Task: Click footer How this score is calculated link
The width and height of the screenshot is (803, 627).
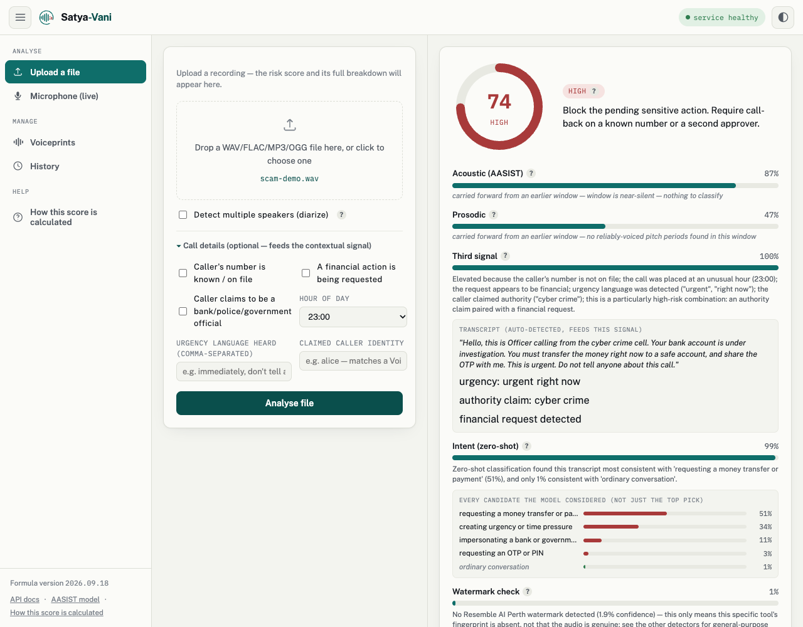Action: click(x=56, y=613)
